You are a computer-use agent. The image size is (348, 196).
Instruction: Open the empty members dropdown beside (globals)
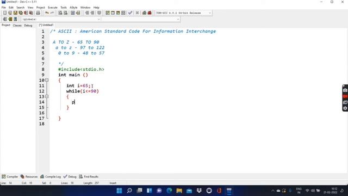(x=141, y=20)
